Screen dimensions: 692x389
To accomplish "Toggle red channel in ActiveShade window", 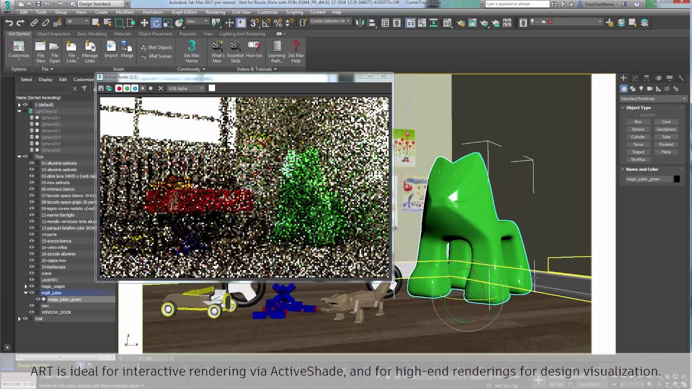I will pos(119,89).
